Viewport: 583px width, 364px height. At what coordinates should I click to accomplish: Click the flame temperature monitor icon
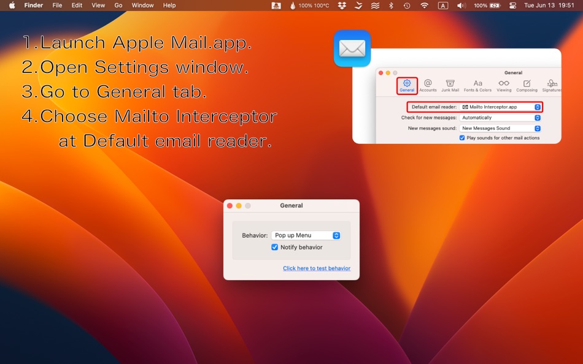point(293,5)
